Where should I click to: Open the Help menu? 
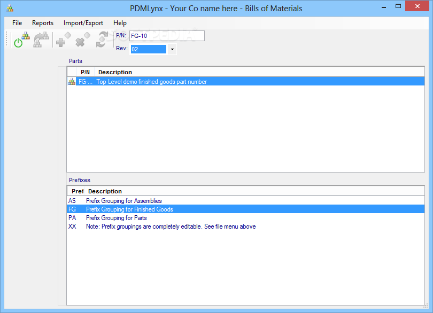[120, 23]
